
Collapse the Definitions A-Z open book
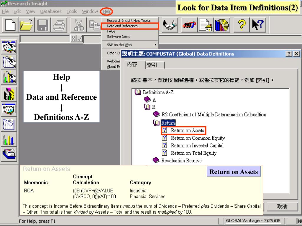click(x=138, y=92)
